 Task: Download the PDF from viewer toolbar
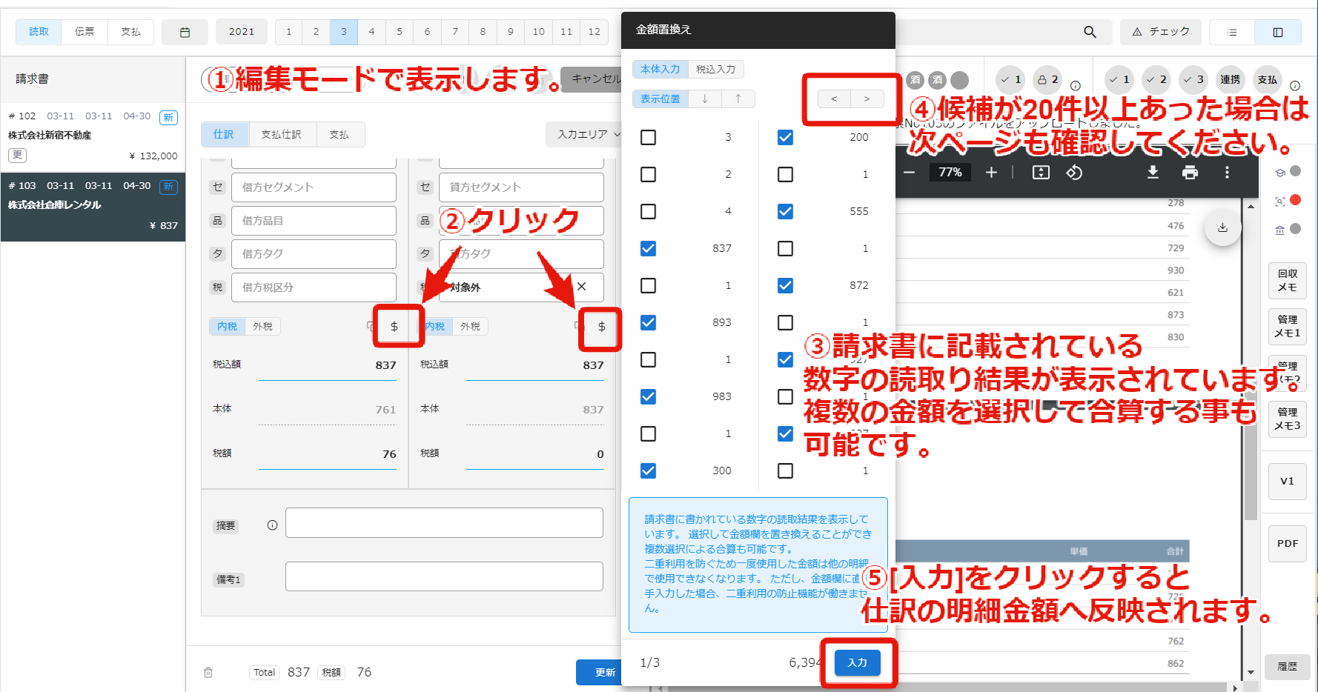(1153, 172)
